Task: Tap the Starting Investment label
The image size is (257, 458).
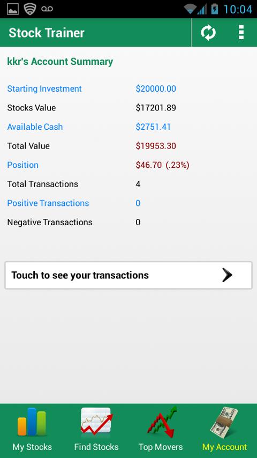Action: point(44,89)
